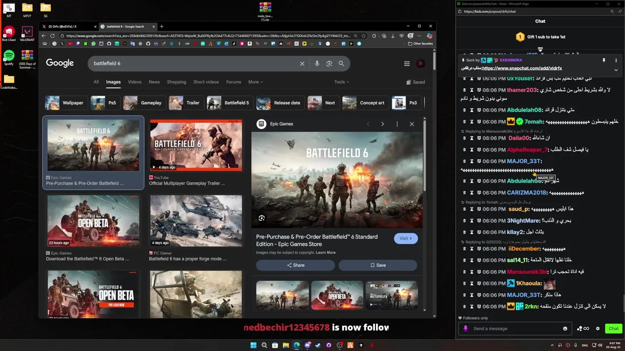Click the Share button

(x=295, y=265)
